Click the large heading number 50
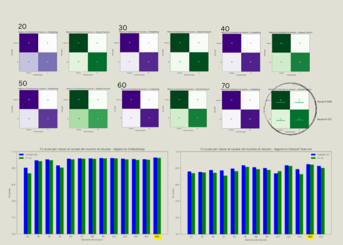The width and height of the screenshot is (343, 245). pos(22,83)
